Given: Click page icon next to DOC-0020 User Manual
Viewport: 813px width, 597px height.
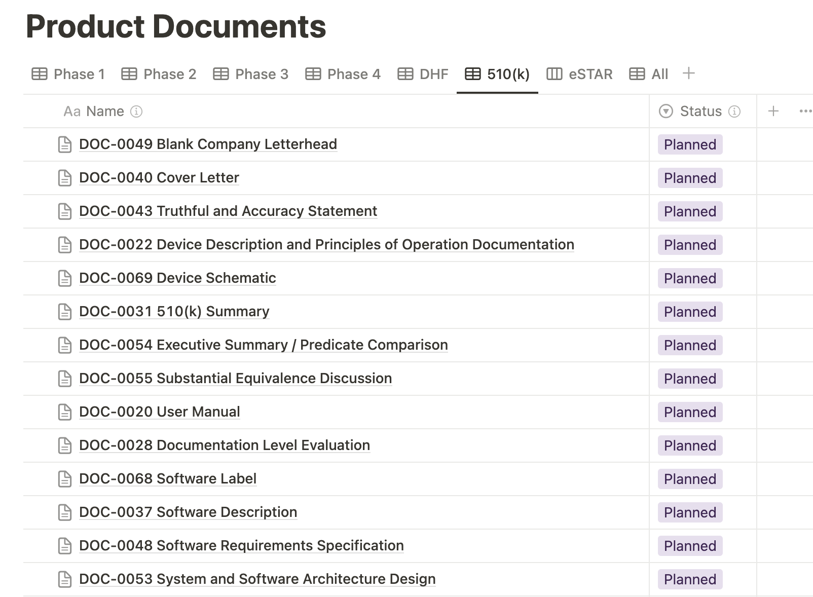Looking at the screenshot, I should tap(65, 412).
